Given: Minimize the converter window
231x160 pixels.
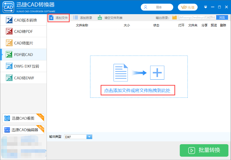Looking at the screenshot, I should pos(213,7).
